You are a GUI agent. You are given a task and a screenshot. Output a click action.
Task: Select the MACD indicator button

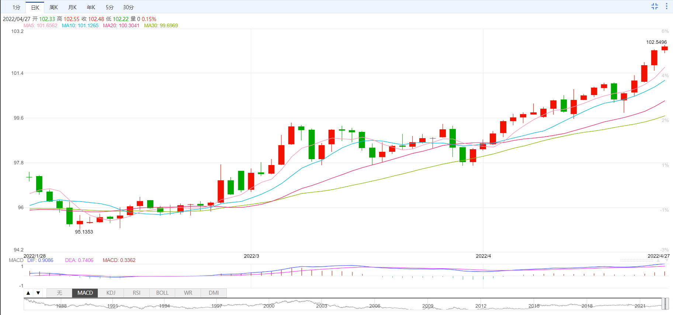tap(85, 293)
